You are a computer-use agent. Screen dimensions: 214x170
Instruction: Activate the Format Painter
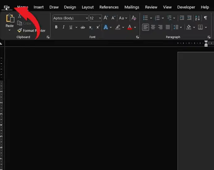(x=31, y=30)
